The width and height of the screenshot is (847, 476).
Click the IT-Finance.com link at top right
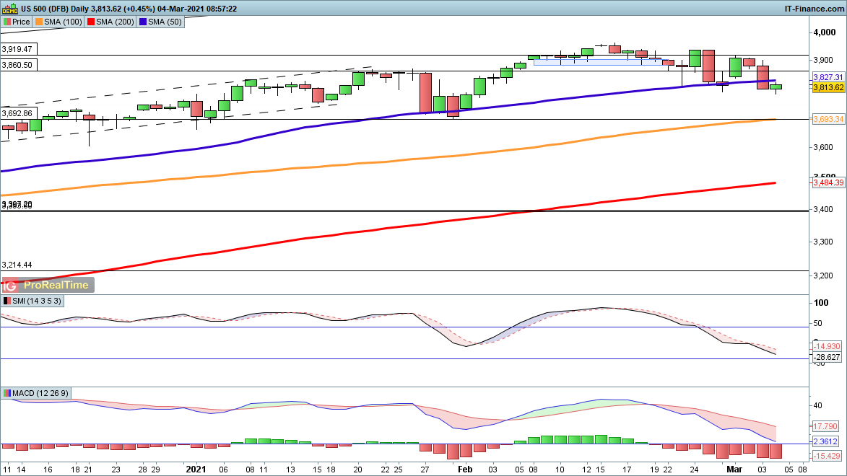[813, 9]
